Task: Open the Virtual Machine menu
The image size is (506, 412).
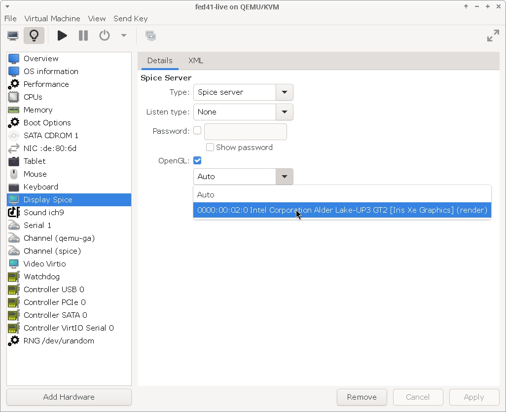Action: pos(52,19)
